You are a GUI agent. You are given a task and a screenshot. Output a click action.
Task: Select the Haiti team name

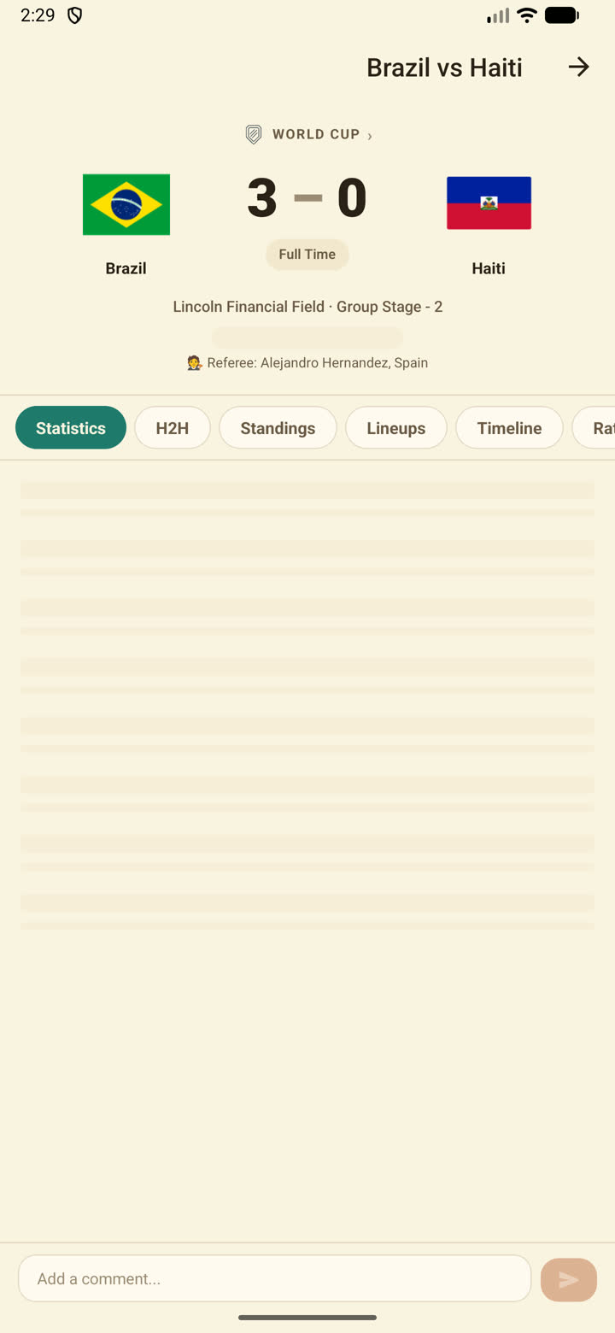tap(489, 268)
